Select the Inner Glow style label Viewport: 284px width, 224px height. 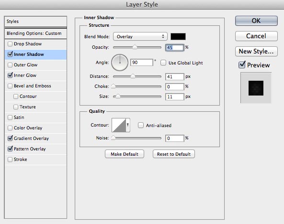click(25, 75)
